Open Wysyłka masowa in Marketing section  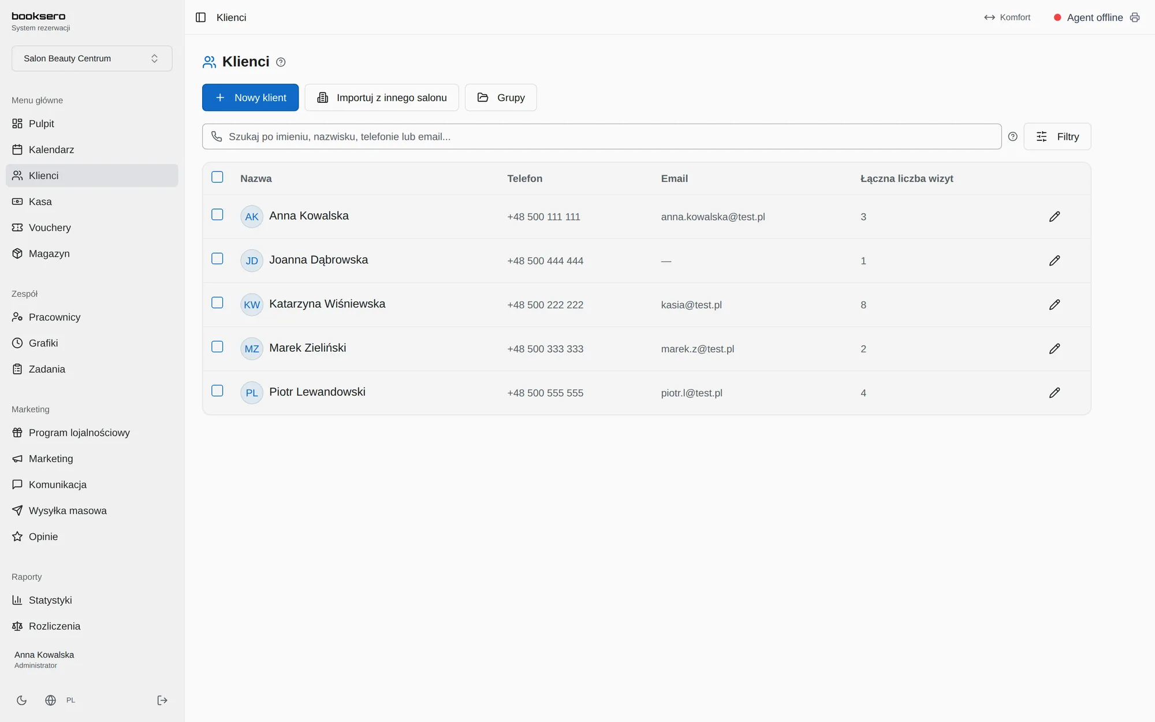tap(92, 511)
